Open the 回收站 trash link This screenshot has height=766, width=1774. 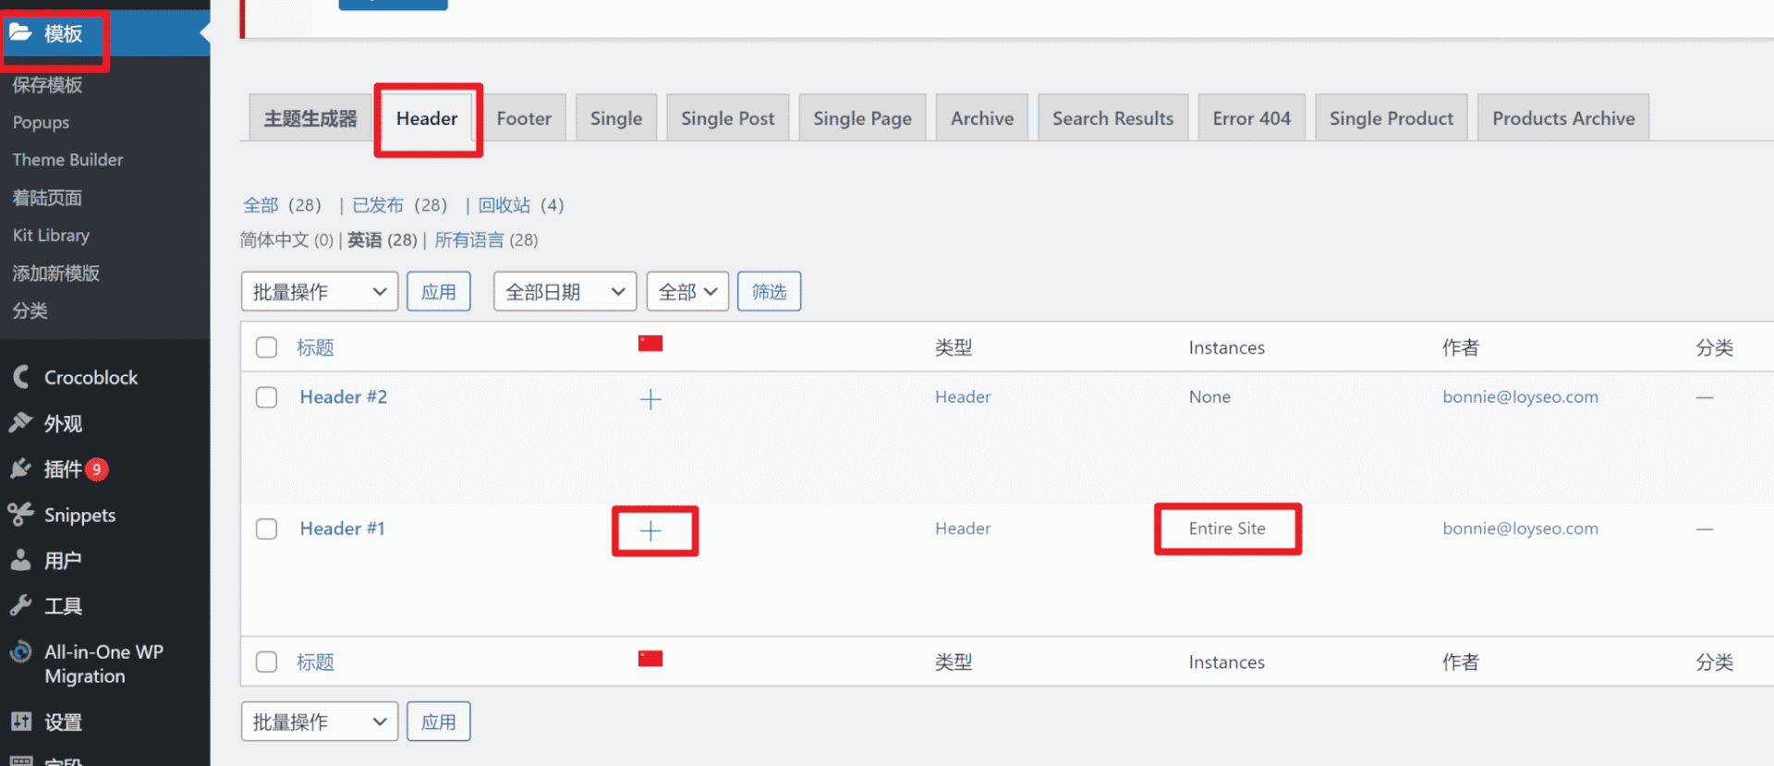(x=504, y=205)
